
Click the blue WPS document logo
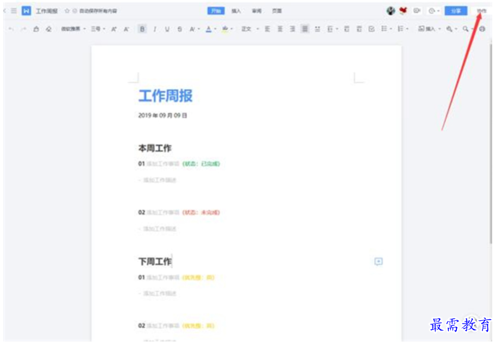point(26,11)
